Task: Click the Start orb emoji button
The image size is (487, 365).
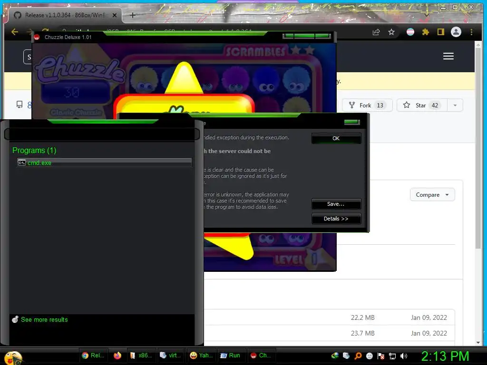Action: click(x=13, y=357)
